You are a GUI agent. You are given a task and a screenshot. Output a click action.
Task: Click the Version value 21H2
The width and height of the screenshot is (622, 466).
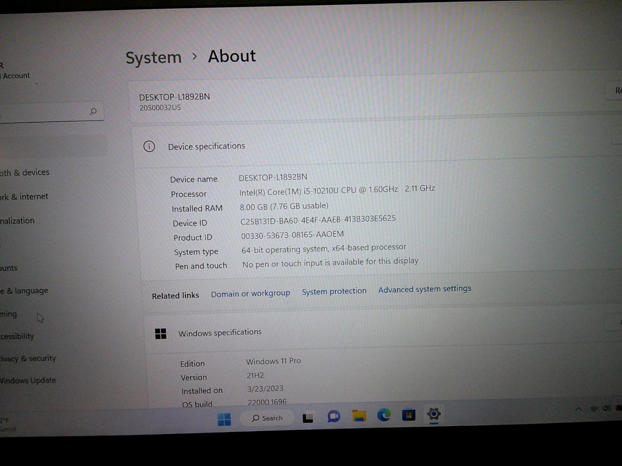tap(256, 376)
